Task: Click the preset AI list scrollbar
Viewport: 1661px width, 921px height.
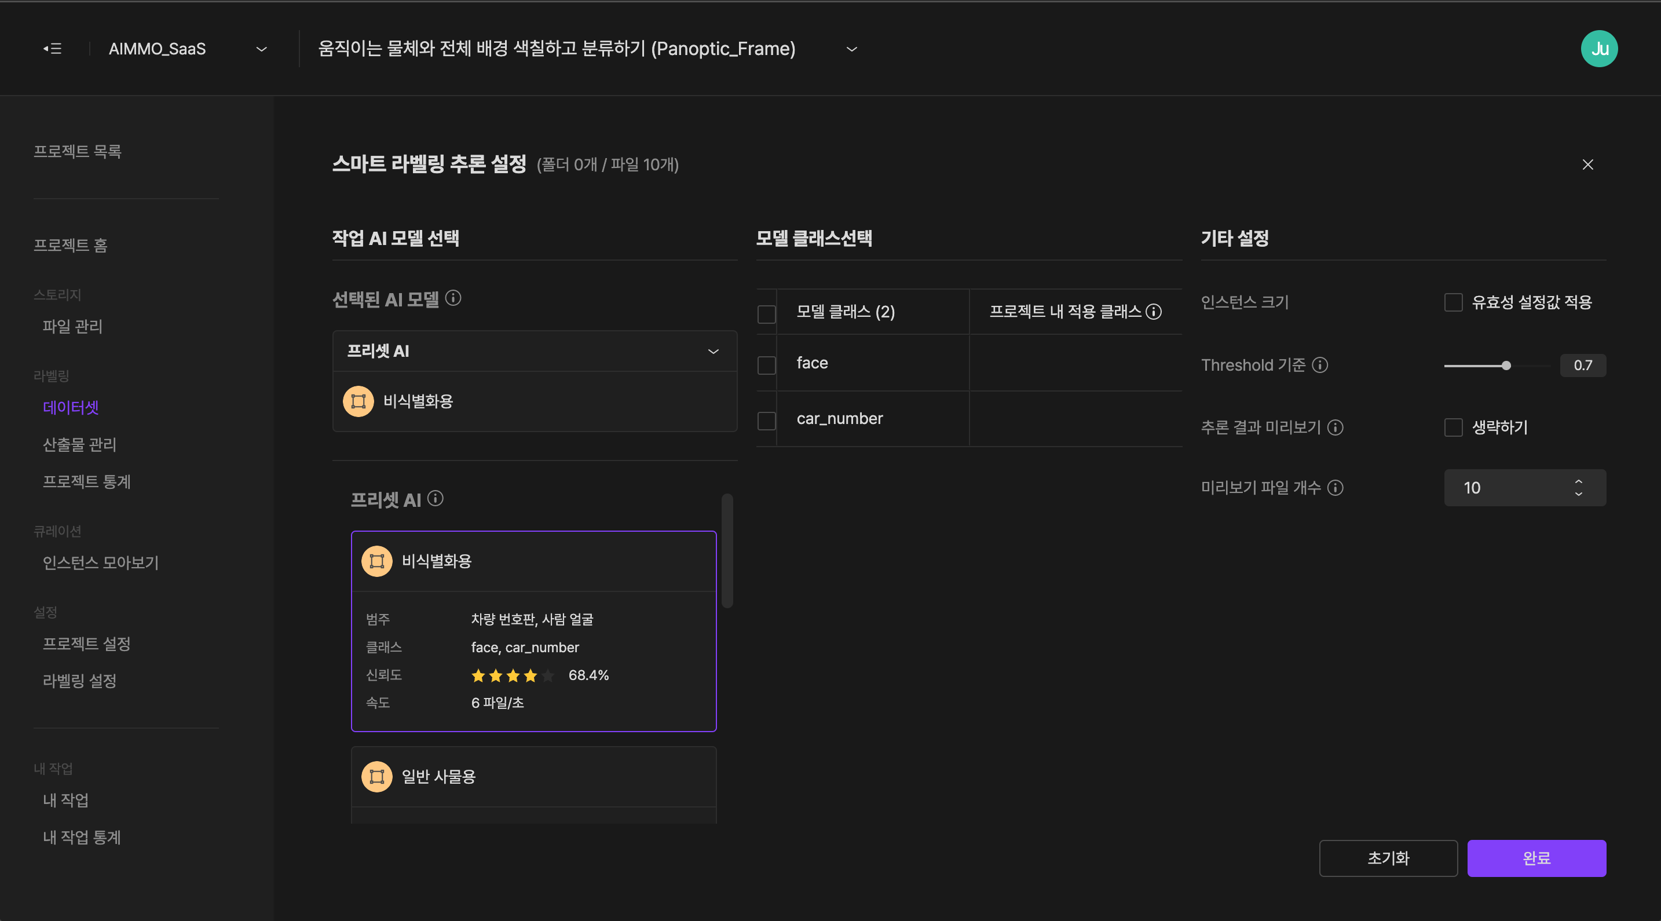Action: point(727,550)
